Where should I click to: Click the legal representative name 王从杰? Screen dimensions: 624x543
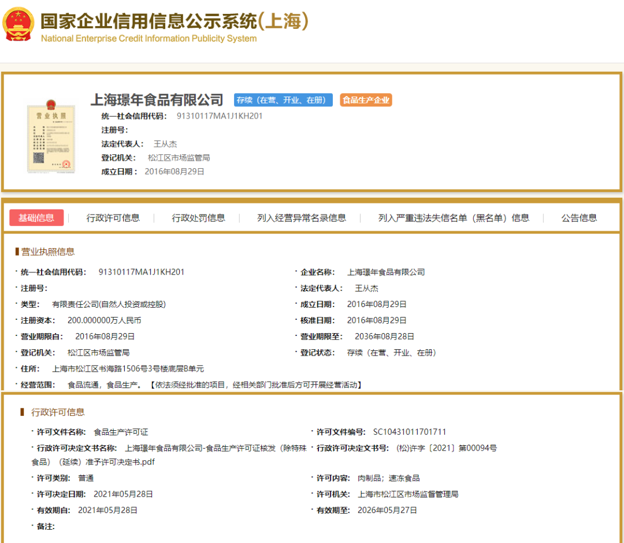pos(165,143)
